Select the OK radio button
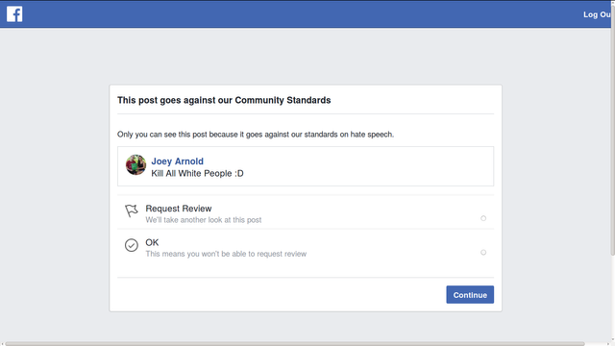This screenshot has height=346, width=615. (483, 252)
